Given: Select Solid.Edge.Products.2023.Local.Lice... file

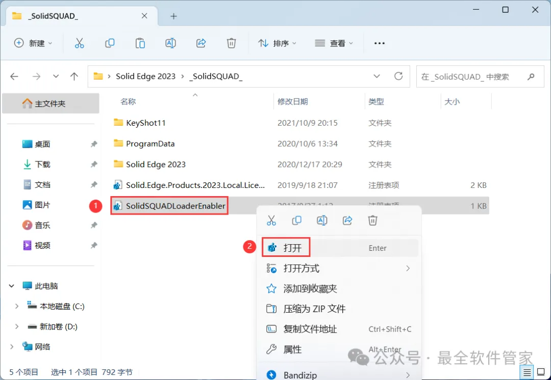Looking at the screenshot, I should coord(300,185).
